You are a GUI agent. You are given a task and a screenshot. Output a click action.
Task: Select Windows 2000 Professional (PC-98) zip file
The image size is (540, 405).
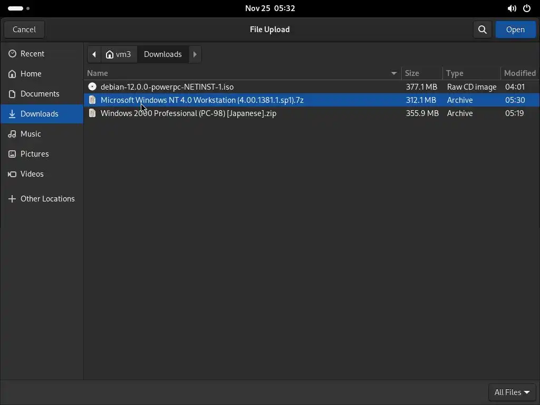312,113
